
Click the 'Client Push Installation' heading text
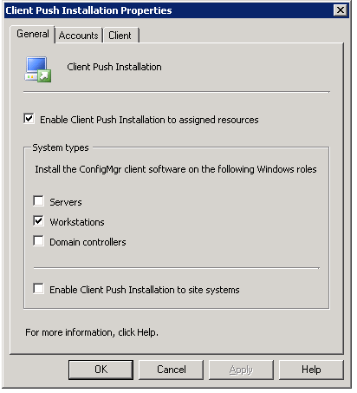coord(114,67)
